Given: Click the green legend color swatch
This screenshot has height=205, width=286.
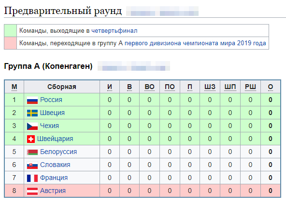Looking at the screenshot, I should coord(11,31).
